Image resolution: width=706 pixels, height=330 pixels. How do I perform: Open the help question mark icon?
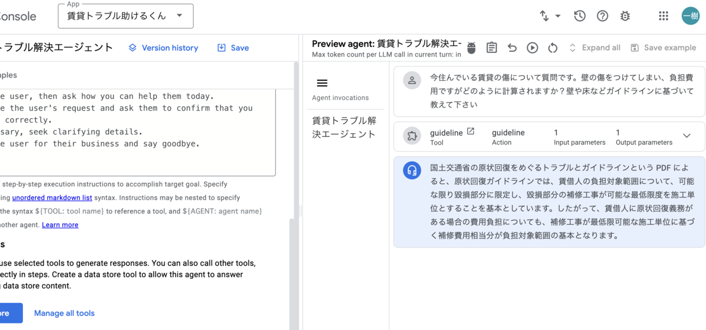(x=602, y=16)
